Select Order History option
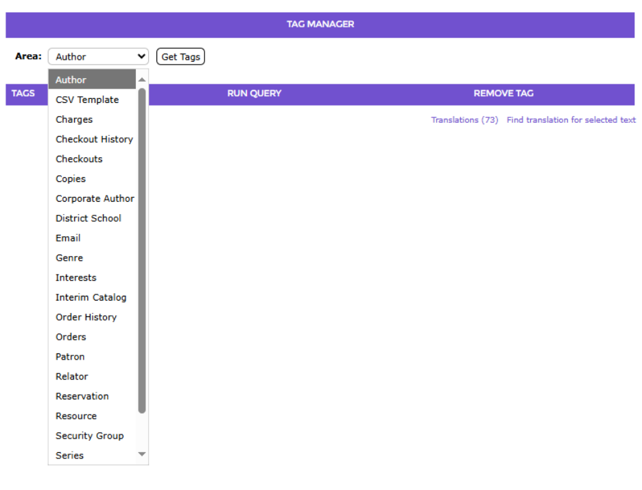The image size is (642, 490). (x=92, y=316)
